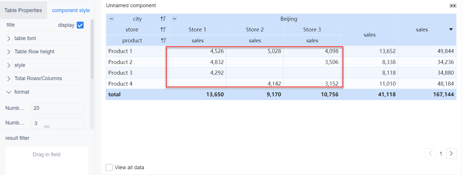Click the Store 1 total 13,650
The height and width of the screenshot is (175, 462).
pos(197,94)
